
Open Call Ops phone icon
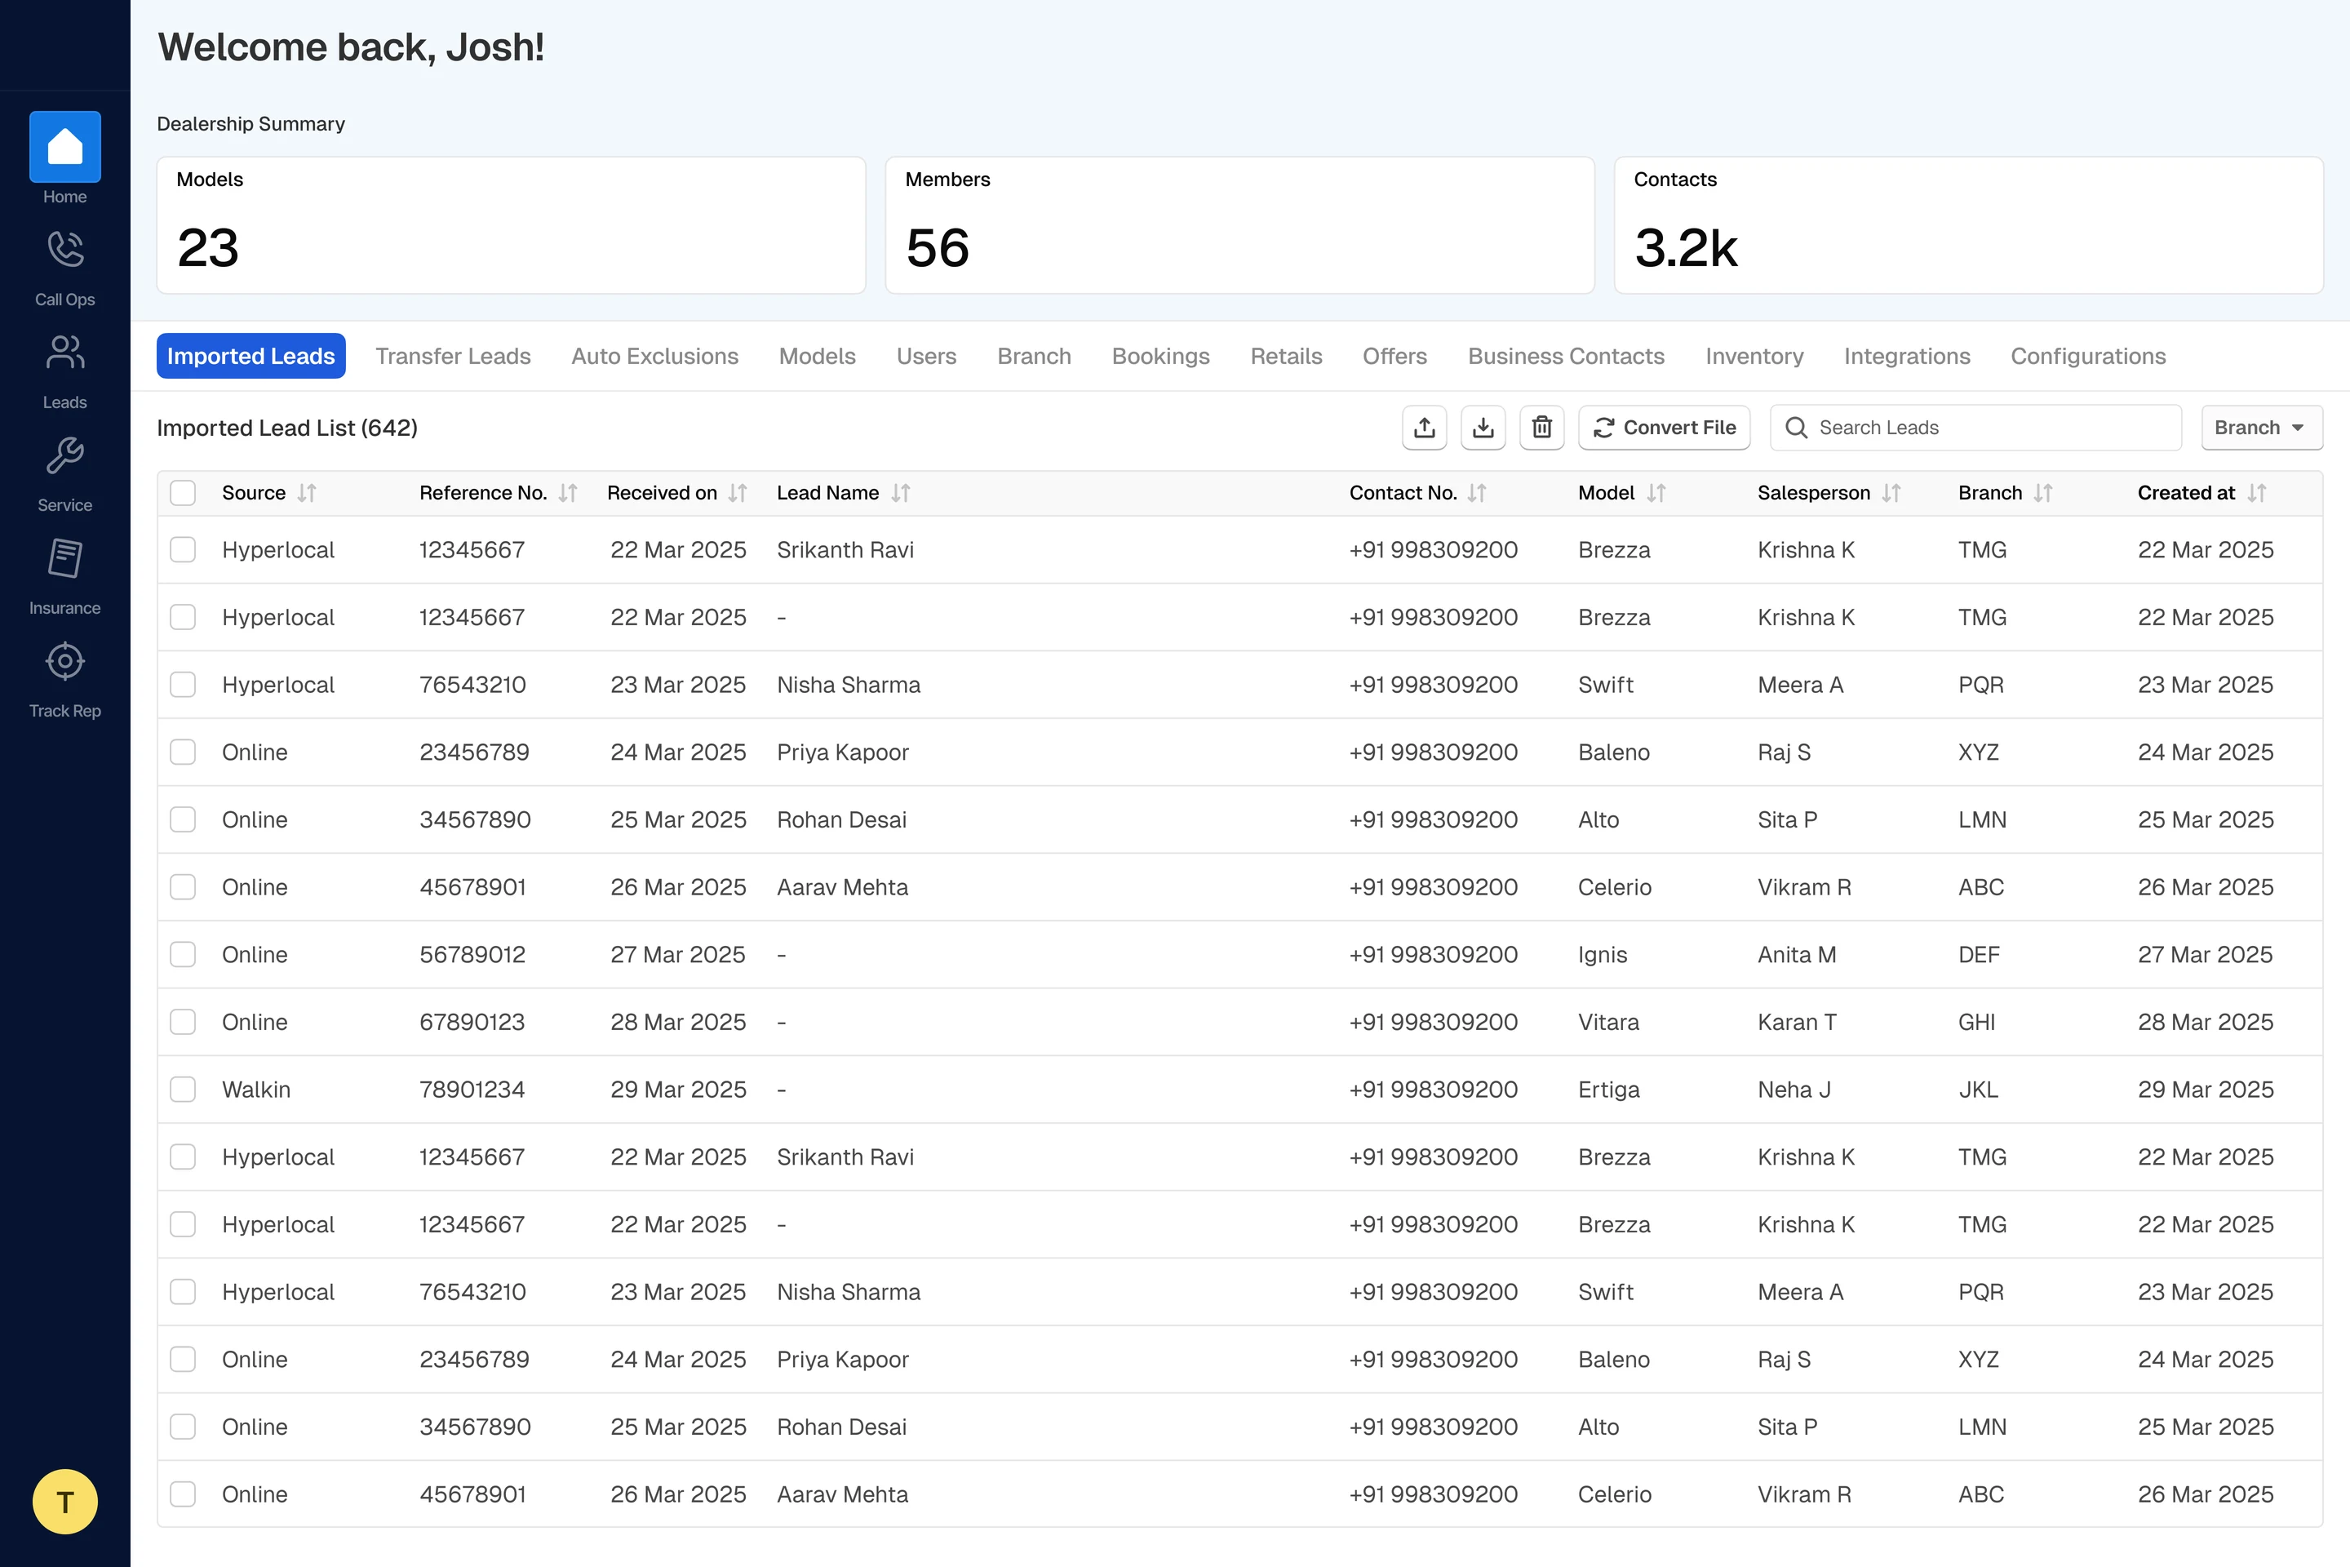tap(65, 249)
